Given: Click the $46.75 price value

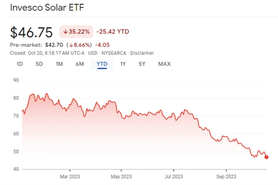Looking at the screenshot, I should point(31,32).
